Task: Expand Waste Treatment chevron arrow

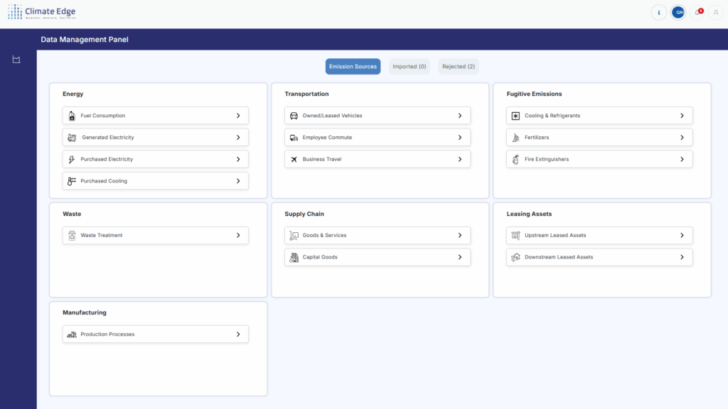Action: [x=238, y=235]
